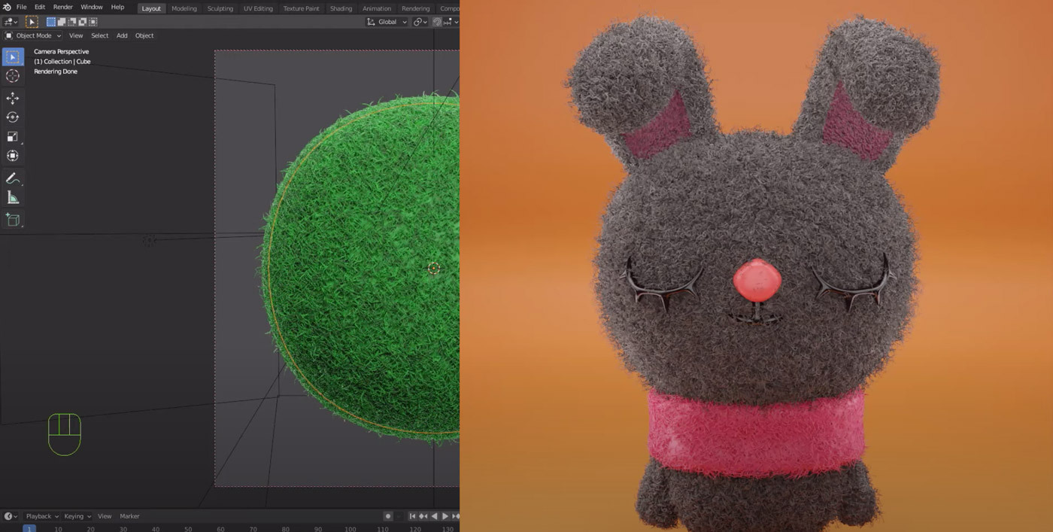The width and height of the screenshot is (1053, 532).
Task: Activate the Annotate tool
Action: tap(12, 178)
